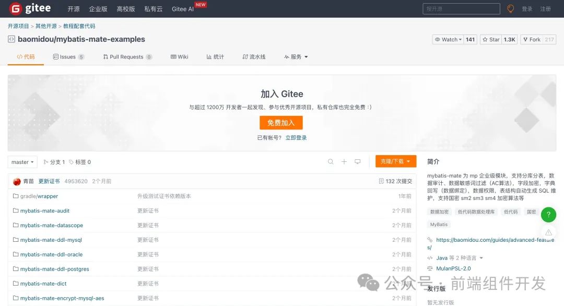564x306 pixels.
Task: Click the 青苗 user avatar
Action: click(x=17, y=182)
